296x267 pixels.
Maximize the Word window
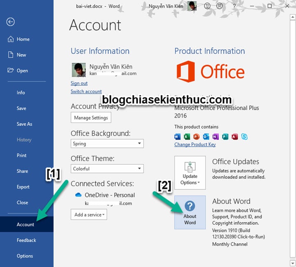[270, 6]
